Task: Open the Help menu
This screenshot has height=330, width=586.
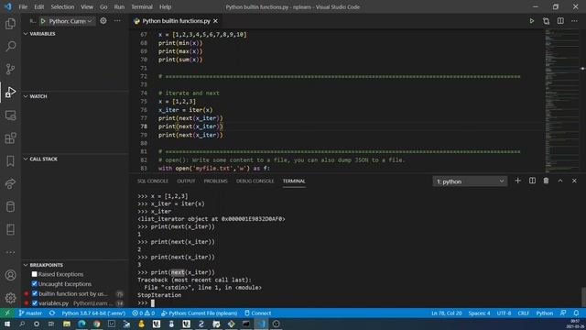Action: tap(165, 6)
